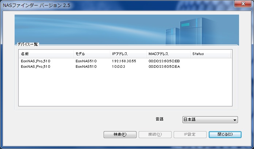This screenshot has width=254, height=149.
Task: Click EonNAS510 model cell in first row
Action: (x=86, y=61)
